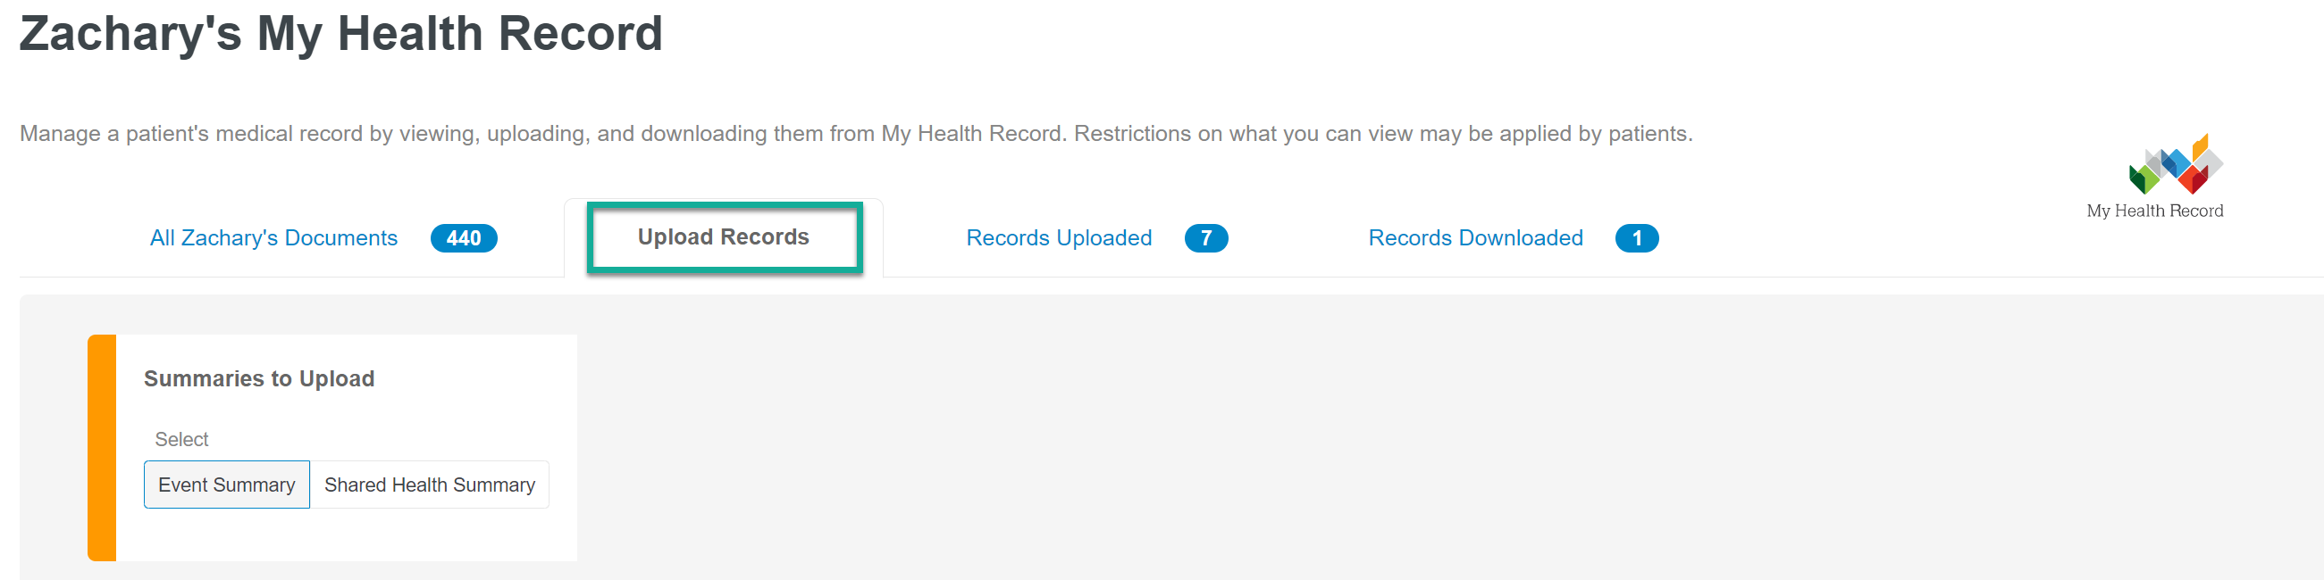The height and width of the screenshot is (580, 2324).
Task: Click the orange bar beside the summaries card
Action: click(x=102, y=448)
